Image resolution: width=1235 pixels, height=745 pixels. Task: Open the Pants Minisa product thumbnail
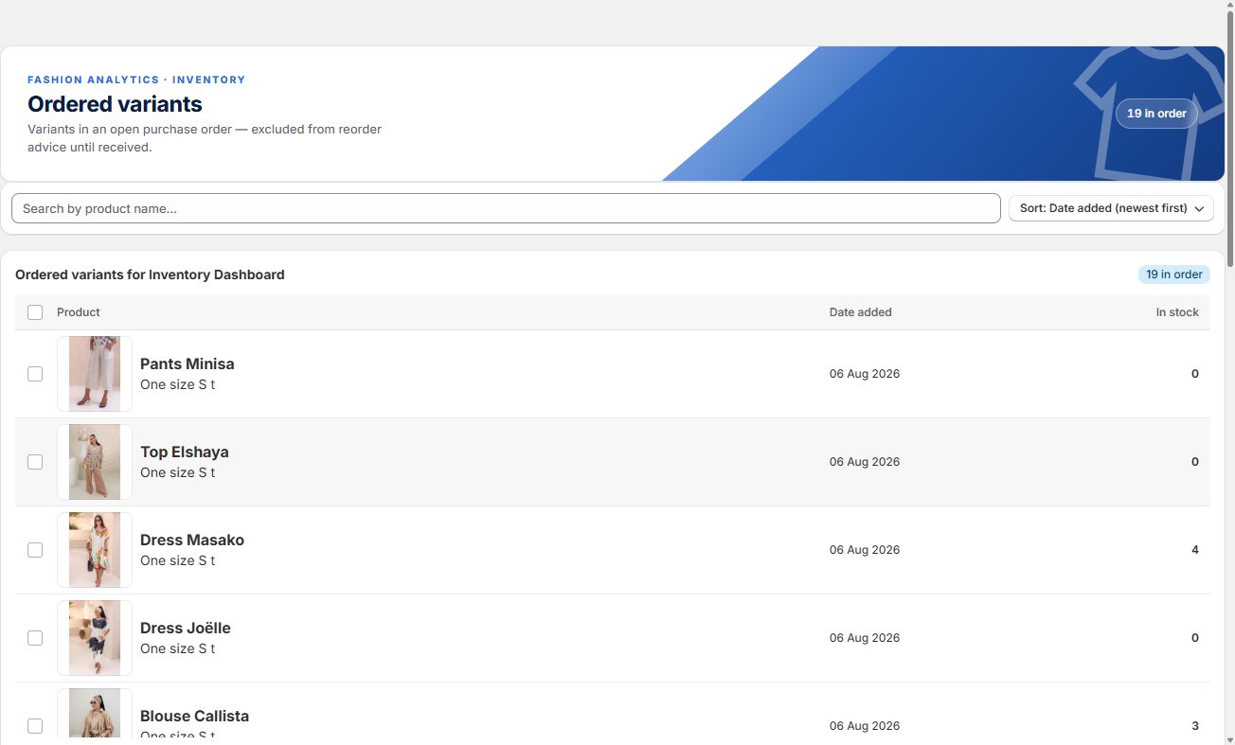click(x=95, y=374)
